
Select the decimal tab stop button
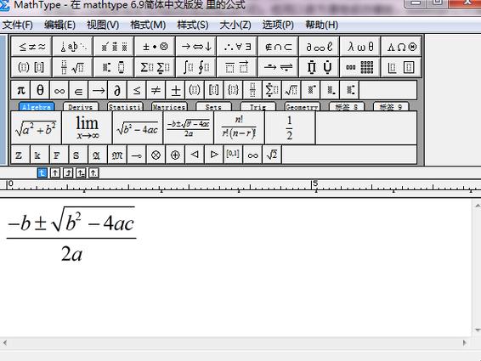tap(93, 173)
